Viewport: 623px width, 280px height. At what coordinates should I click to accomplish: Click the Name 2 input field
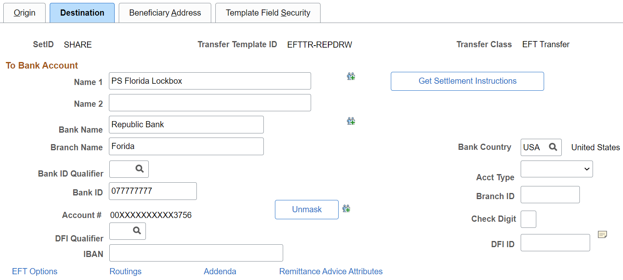pyautogui.click(x=210, y=103)
